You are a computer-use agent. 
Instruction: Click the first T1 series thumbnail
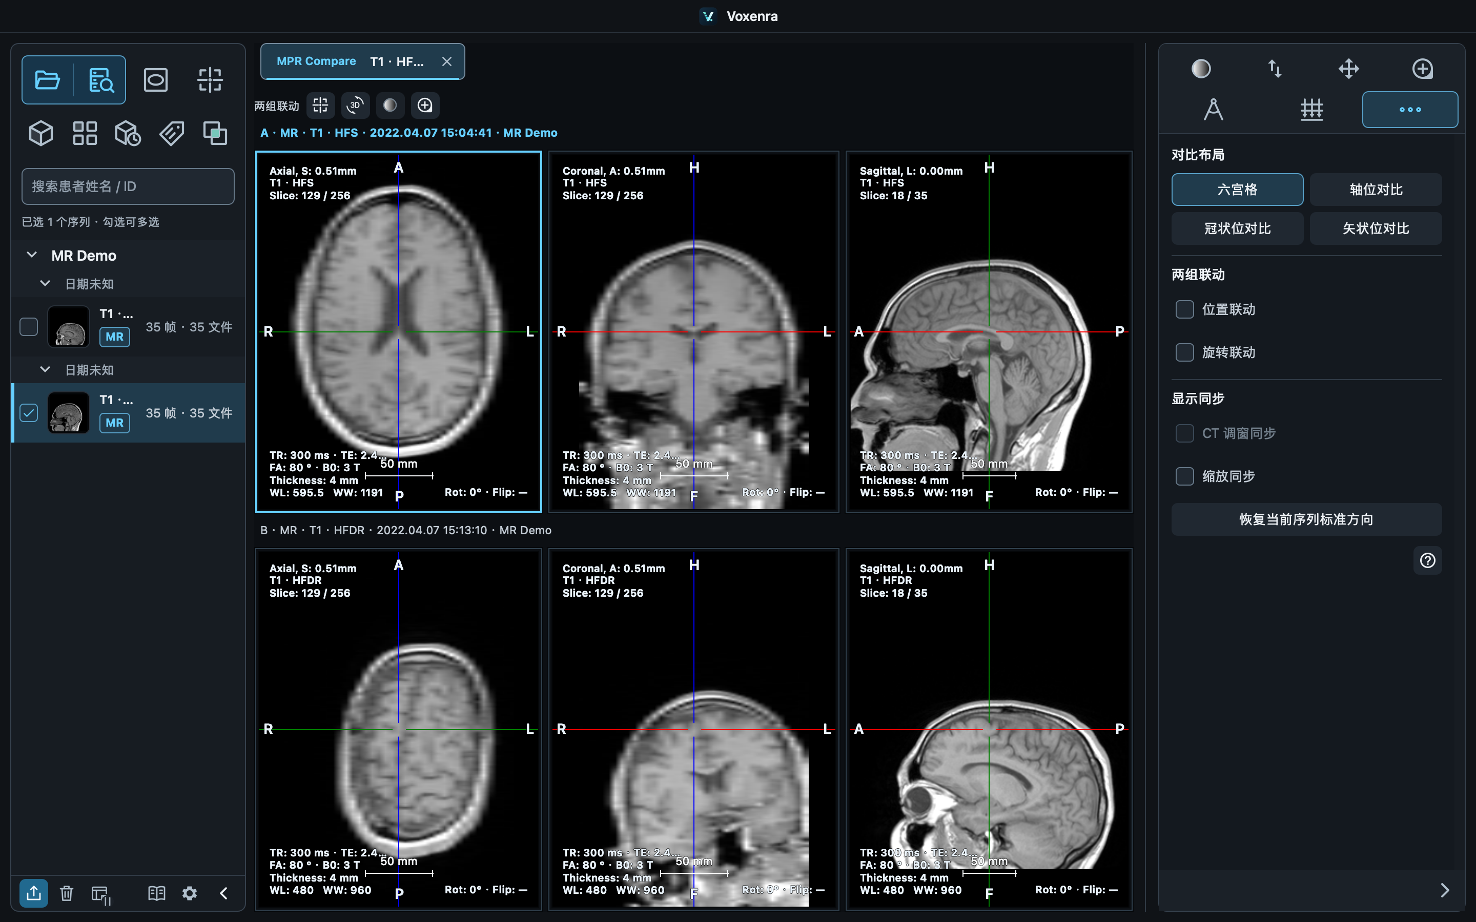click(x=68, y=327)
